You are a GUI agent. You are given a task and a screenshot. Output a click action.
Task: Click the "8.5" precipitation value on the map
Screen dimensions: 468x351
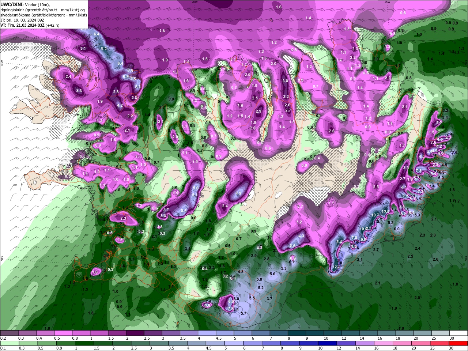[103, 48]
